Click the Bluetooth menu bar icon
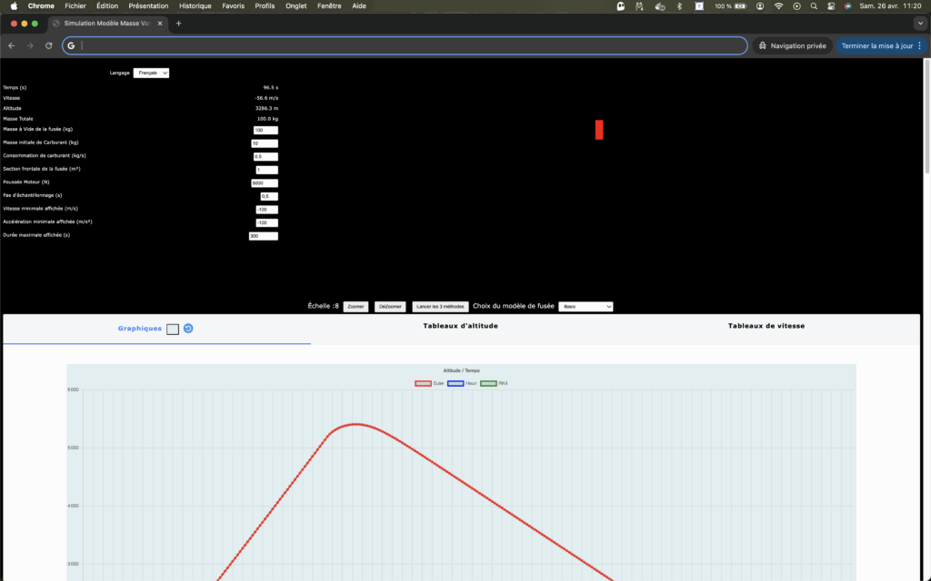Viewport: 931px width, 581px height. [680, 6]
